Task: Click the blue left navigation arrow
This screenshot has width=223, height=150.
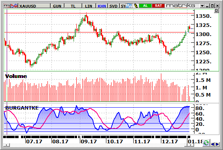Action: pyautogui.click(x=213, y=144)
